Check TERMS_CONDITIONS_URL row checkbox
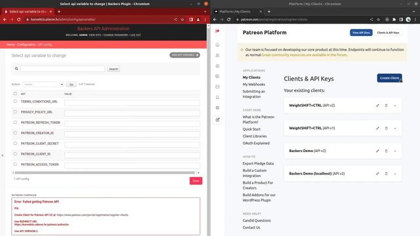The image size is (420, 236). click(15, 102)
